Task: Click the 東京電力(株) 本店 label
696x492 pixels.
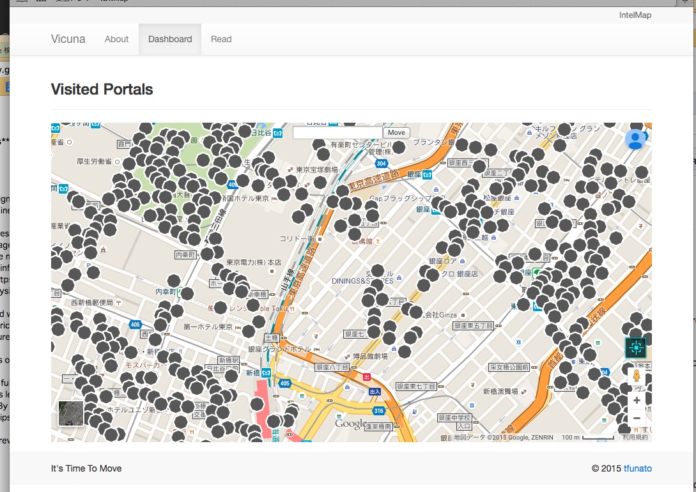Action: (x=254, y=262)
